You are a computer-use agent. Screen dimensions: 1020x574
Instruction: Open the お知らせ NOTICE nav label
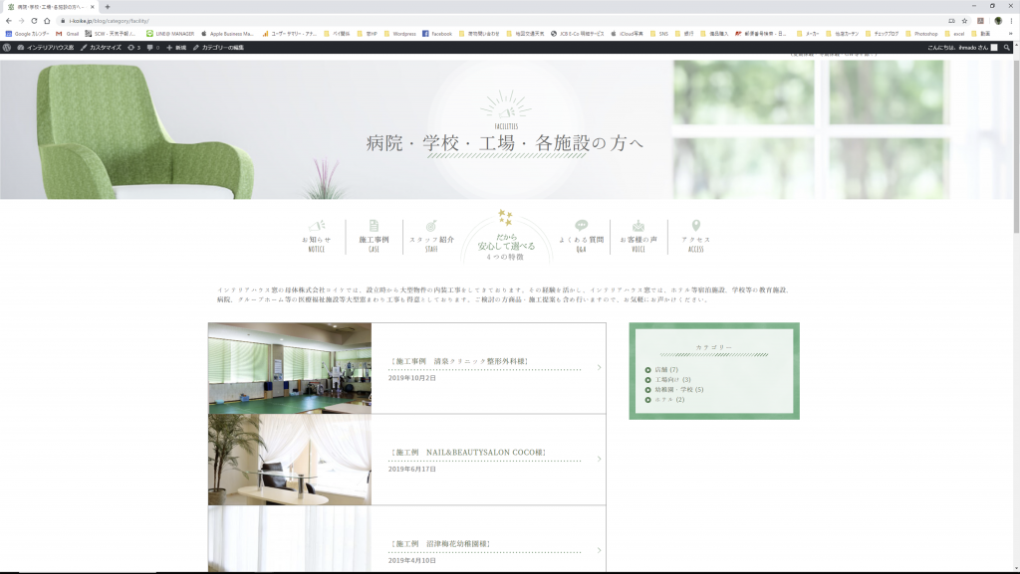[x=316, y=244]
